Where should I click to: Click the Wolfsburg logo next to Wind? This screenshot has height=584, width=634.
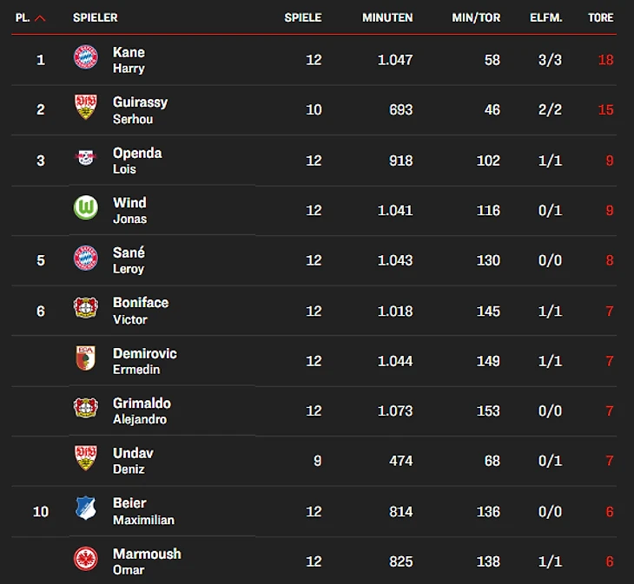tap(85, 209)
